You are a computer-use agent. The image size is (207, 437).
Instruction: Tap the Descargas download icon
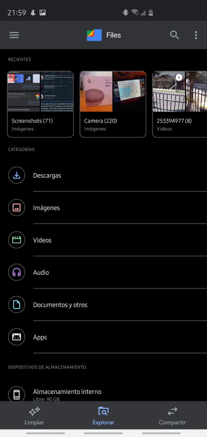tap(16, 175)
